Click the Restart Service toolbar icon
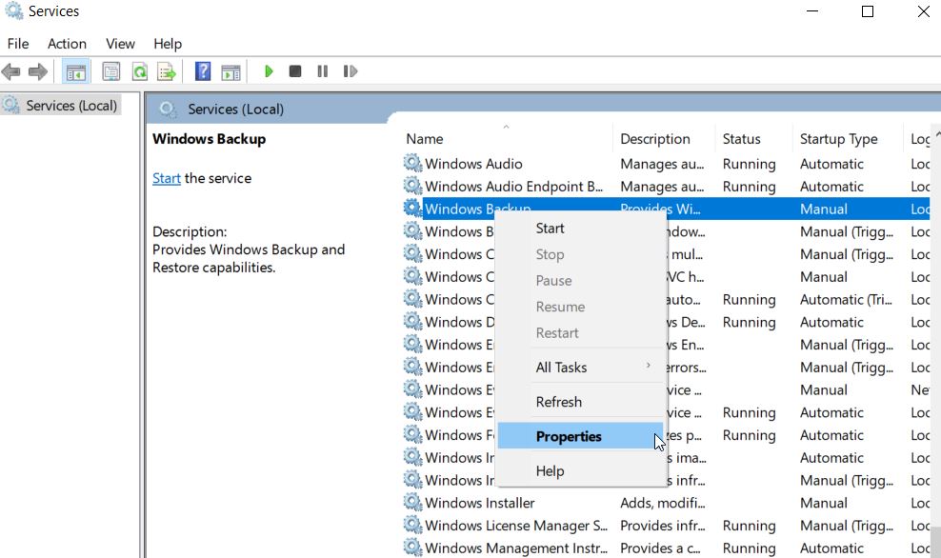Screen dimensions: 941x558 pyautogui.click(x=350, y=71)
